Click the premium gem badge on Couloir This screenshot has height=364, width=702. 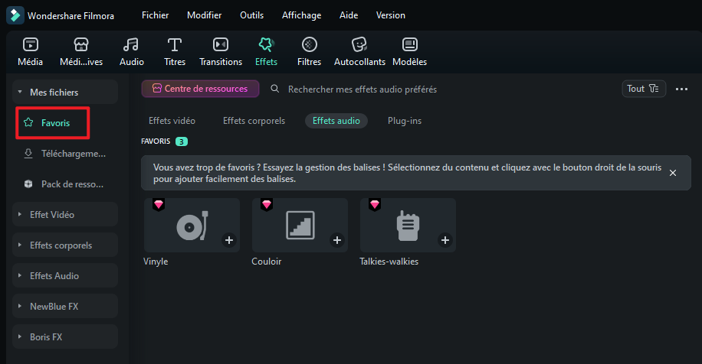coord(267,204)
